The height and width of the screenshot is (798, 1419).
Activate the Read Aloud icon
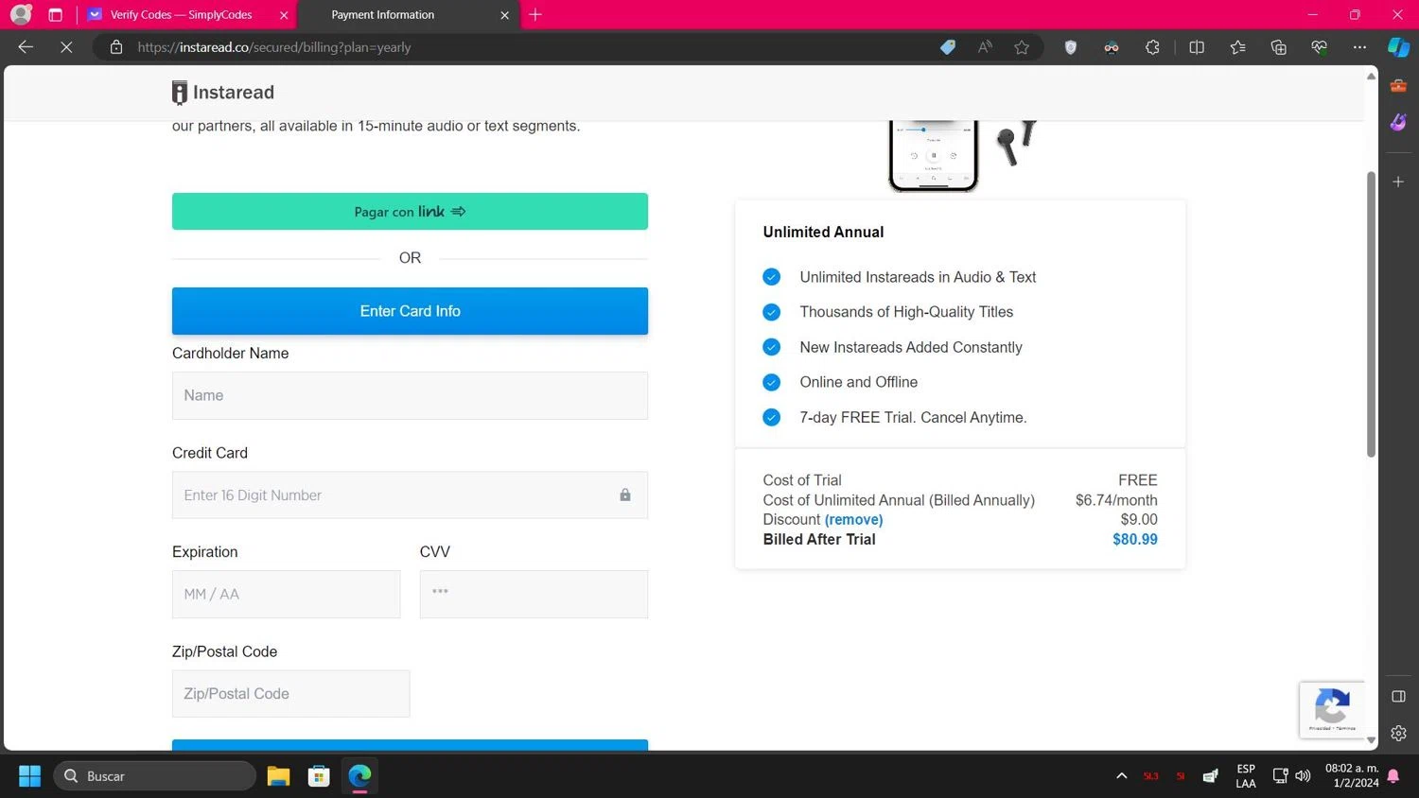(x=985, y=47)
